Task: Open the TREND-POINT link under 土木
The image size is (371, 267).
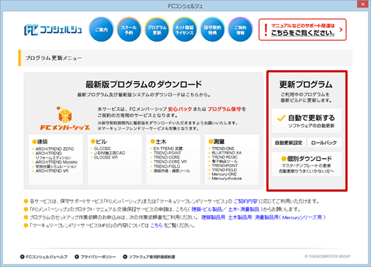Action: coord(168,153)
